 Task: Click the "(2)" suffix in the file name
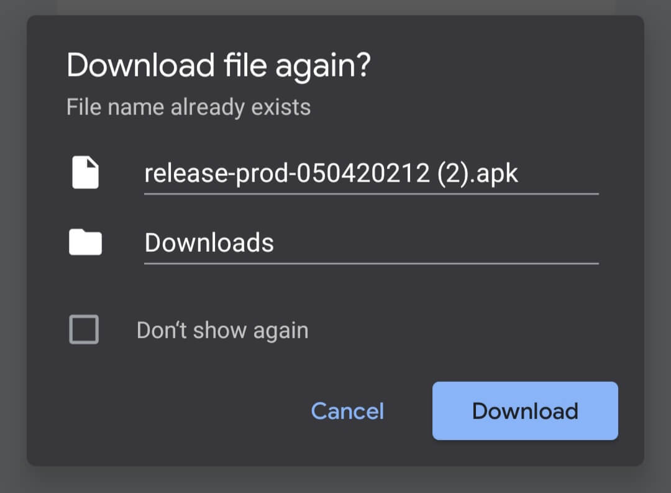pyautogui.click(x=453, y=174)
